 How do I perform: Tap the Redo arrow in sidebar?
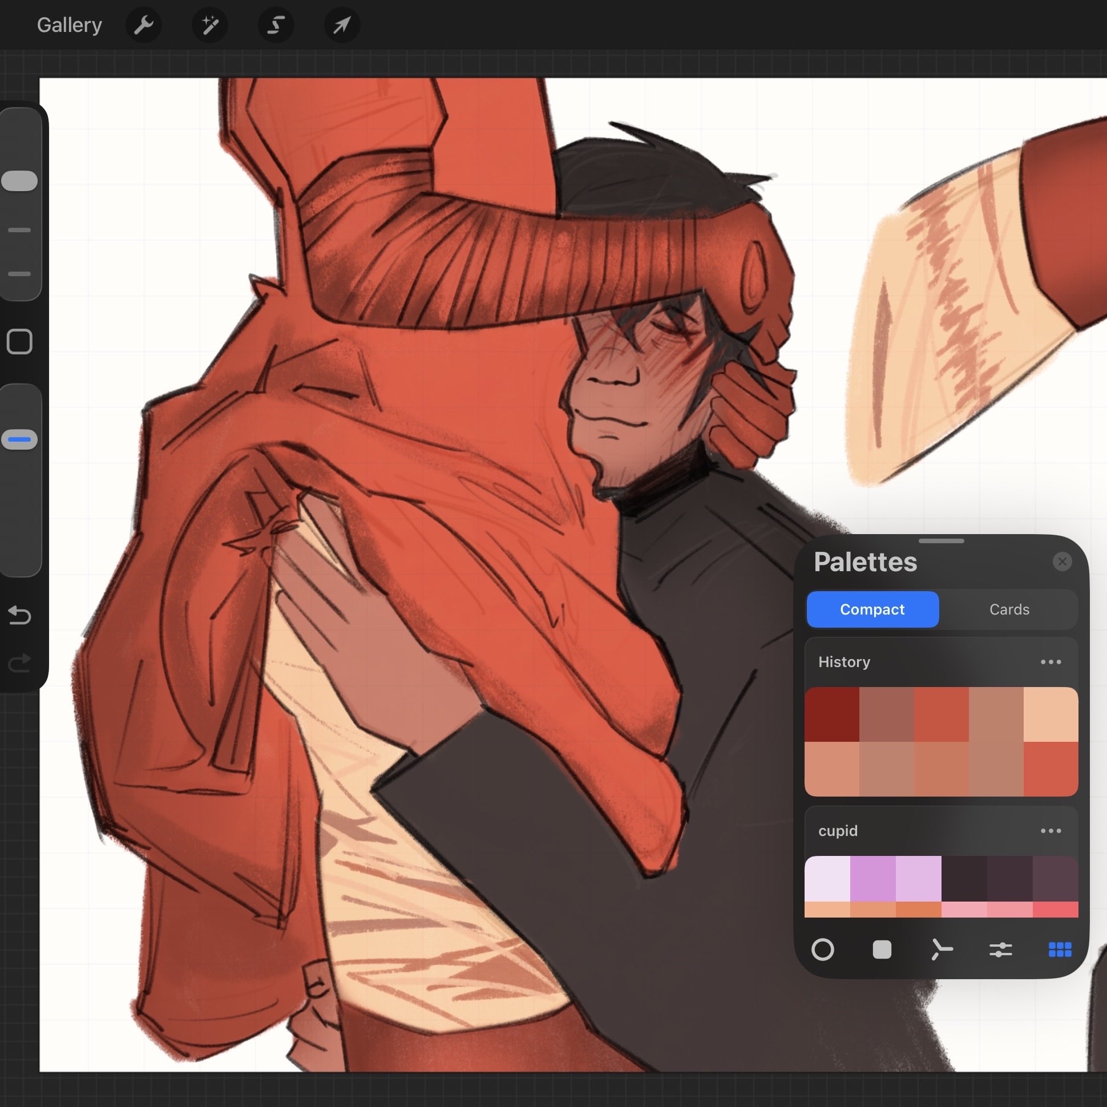click(20, 663)
